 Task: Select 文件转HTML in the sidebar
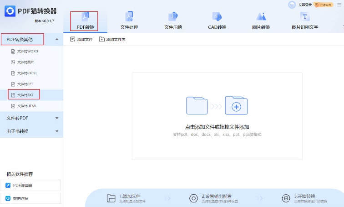[x=26, y=106]
